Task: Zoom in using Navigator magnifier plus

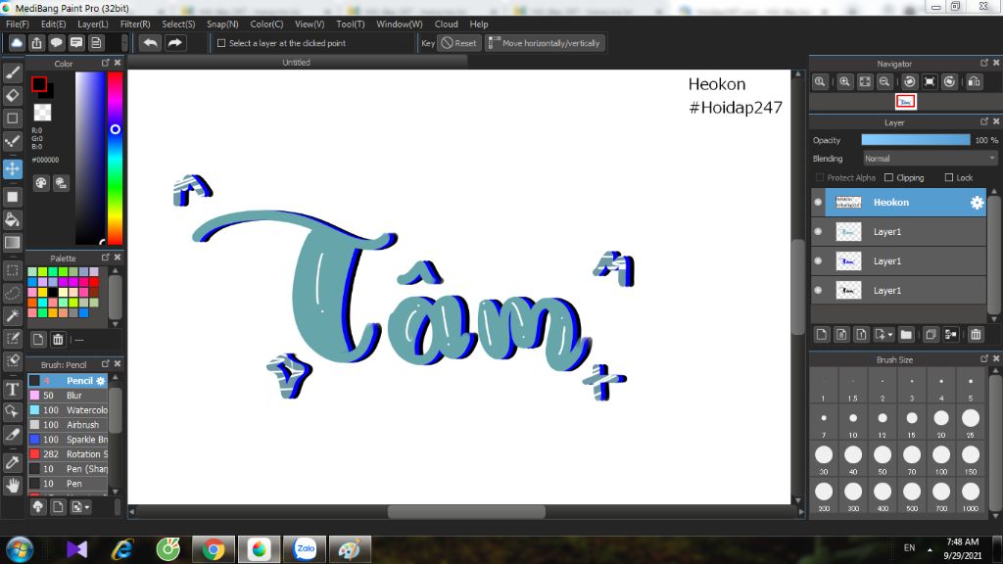Action: tap(845, 82)
